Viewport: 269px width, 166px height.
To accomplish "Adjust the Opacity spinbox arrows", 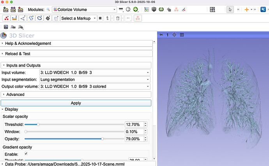I will click(x=145, y=139).
